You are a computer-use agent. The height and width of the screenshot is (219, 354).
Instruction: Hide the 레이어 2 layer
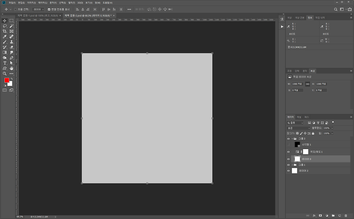point(289,171)
